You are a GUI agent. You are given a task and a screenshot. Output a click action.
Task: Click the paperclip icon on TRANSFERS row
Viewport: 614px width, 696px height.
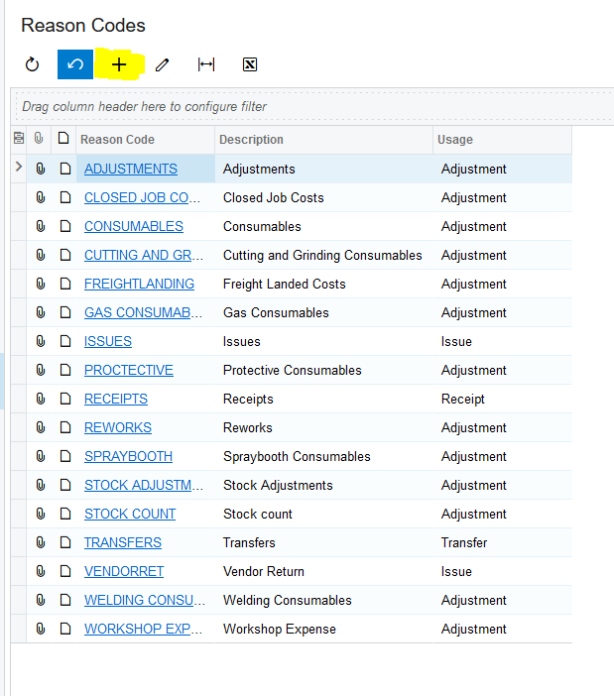(x=41, y=542)
